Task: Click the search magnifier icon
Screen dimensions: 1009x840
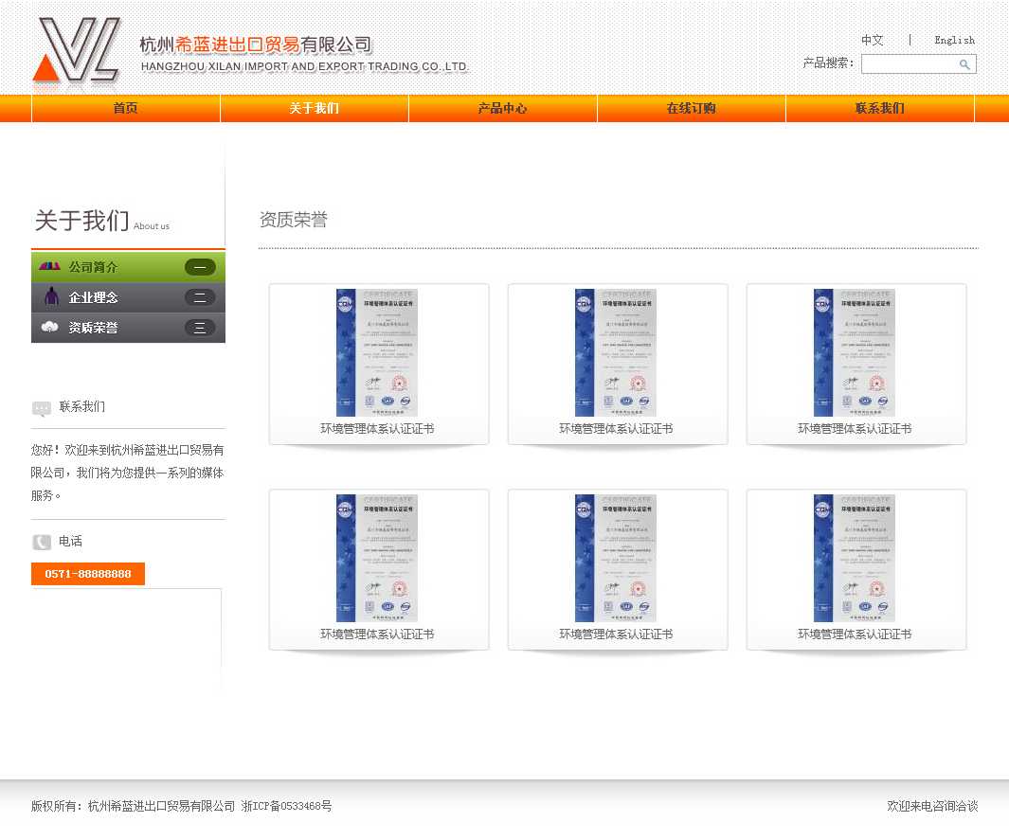Action: coord(964,64)
